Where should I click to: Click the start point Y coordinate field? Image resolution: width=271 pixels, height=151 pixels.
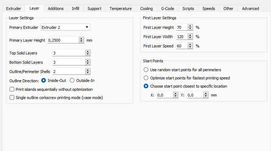195,95
